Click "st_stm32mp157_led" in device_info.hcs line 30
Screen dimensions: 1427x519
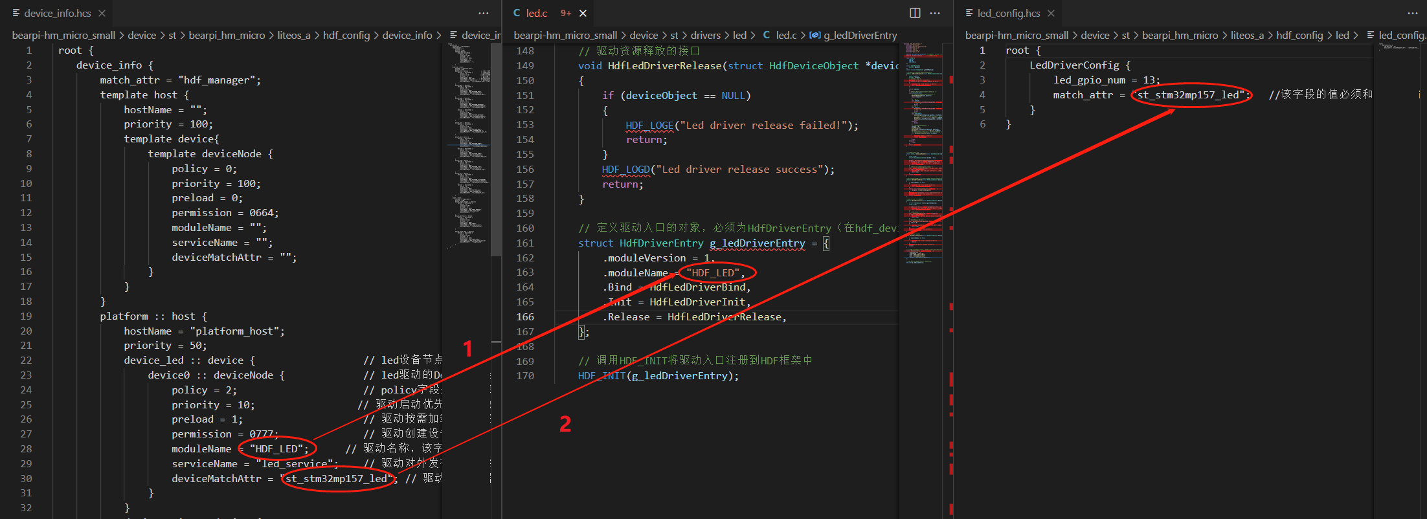pyautogui.click(x=336, y=478)
